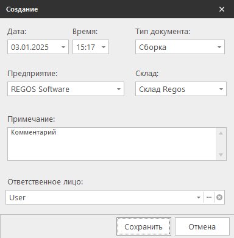Open the Дата calendar dropdown arrow

pyautogui.click(x=63, y=47)
